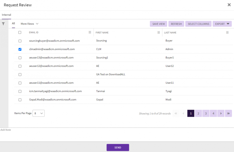
Task: Click in the Add Note field
Action: 114,134
